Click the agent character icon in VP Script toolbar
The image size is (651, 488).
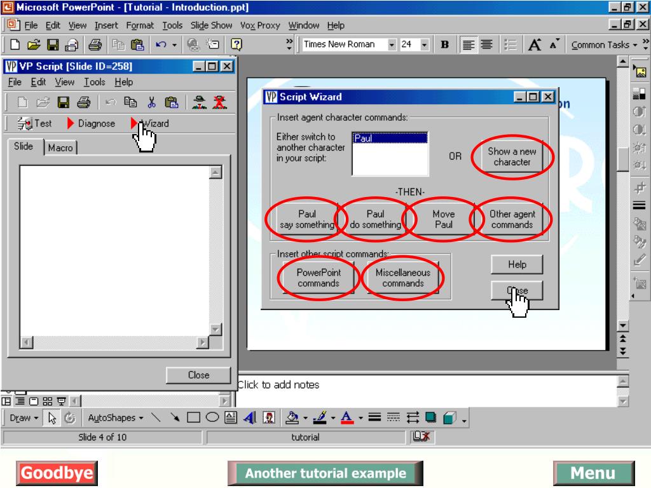click(x=200, y=102)
